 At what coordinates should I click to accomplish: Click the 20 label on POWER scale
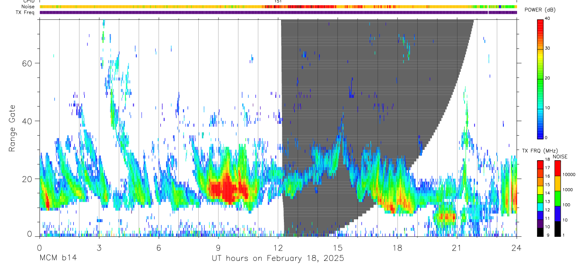[547, 78]
